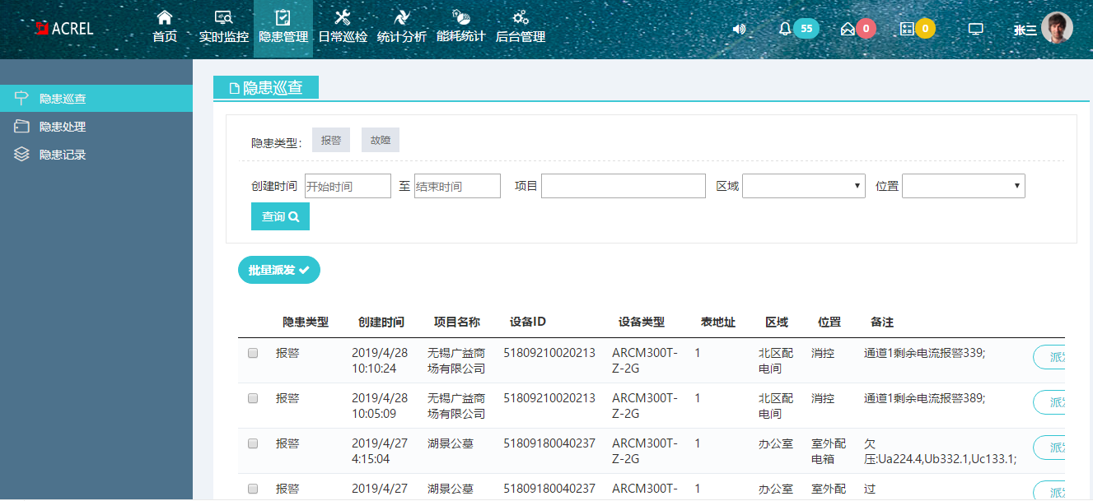
Task: Open the 张三 user avatar
Action: [x=1057, y=28]
